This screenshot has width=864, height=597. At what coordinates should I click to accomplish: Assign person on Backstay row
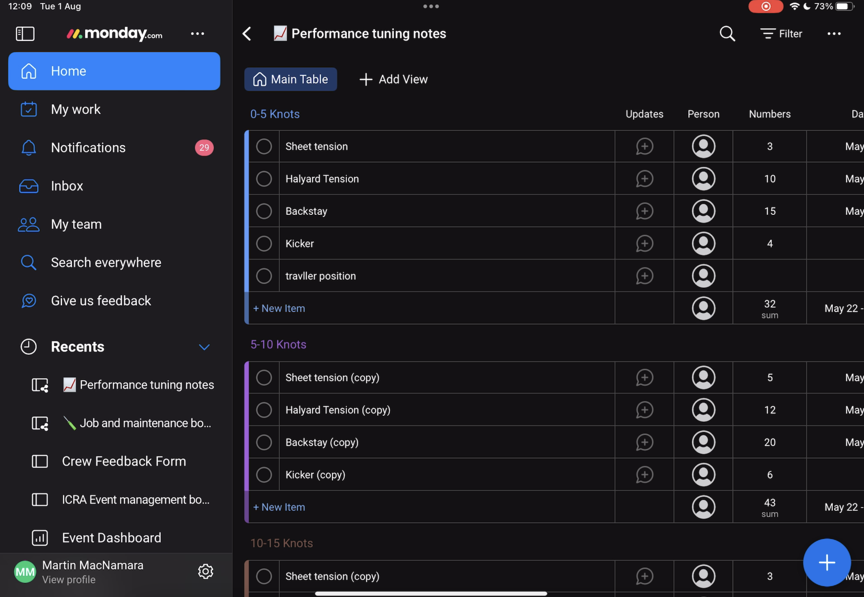tap(703, 211)
